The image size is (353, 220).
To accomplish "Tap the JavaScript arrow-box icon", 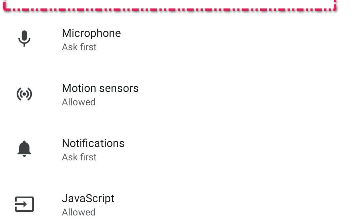I will pyautogui.click(x=24, y=204).
